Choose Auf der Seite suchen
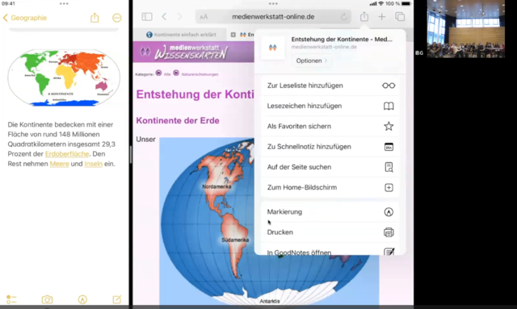517x309 pixels. coord(330,167)
